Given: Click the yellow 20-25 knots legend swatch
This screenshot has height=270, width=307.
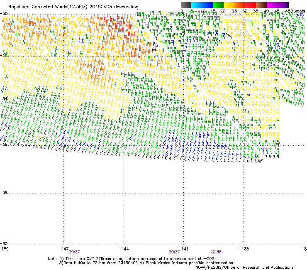Looking at the screenshot, I should [229, 5].
